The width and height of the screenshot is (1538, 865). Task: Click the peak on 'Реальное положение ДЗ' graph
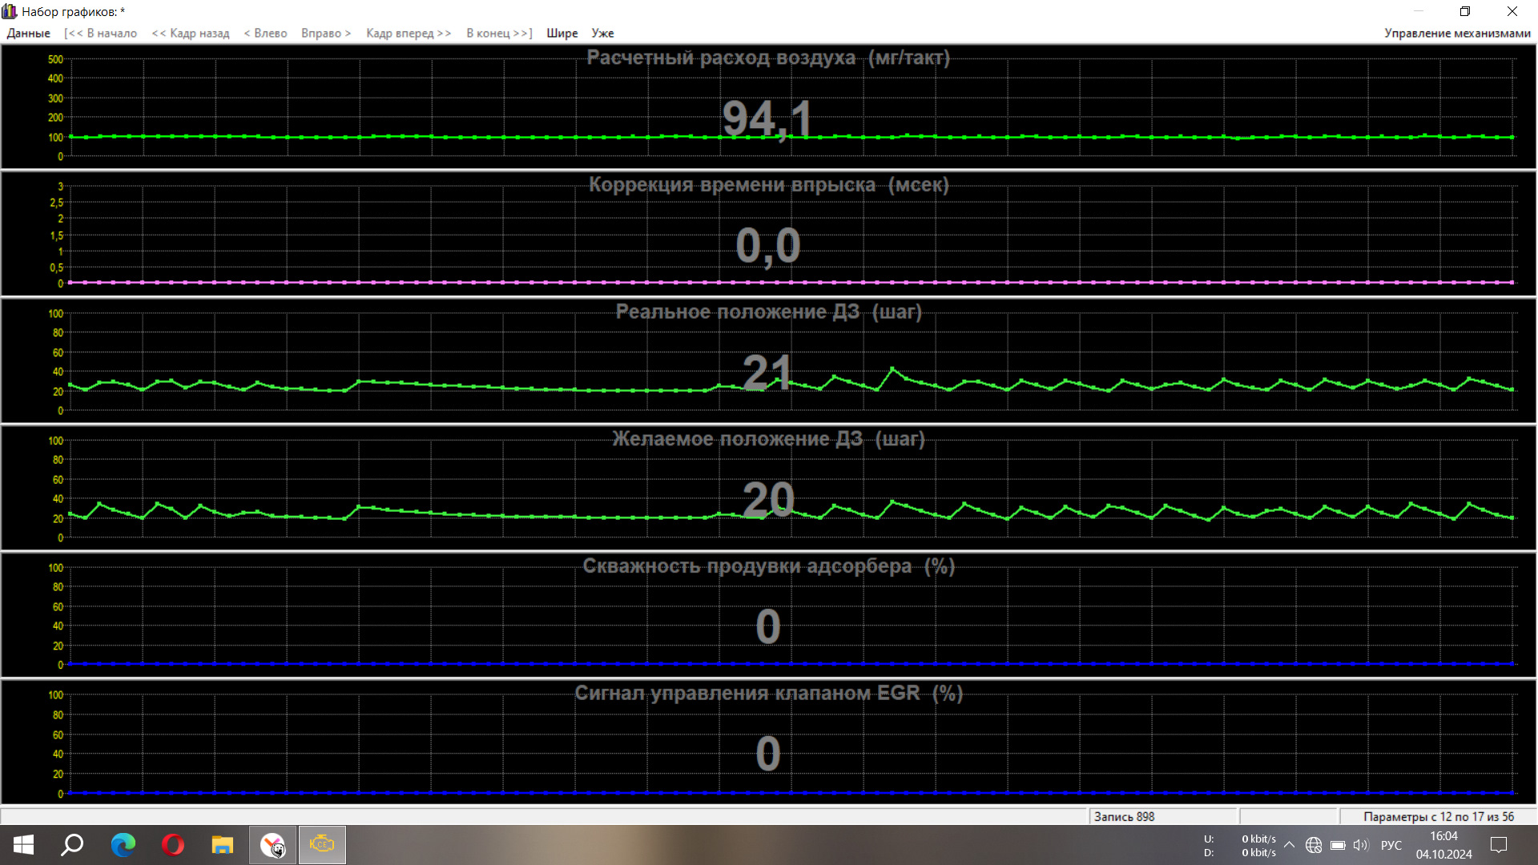click(892, 369)
